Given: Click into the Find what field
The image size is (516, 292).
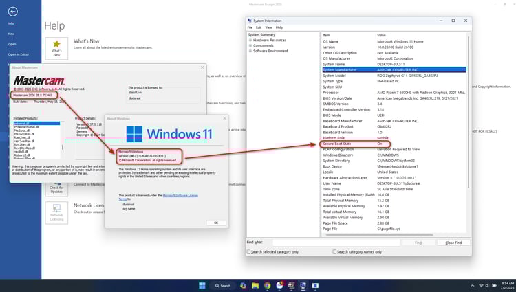Looking at the screenshot, I should [x=336, y=243].
